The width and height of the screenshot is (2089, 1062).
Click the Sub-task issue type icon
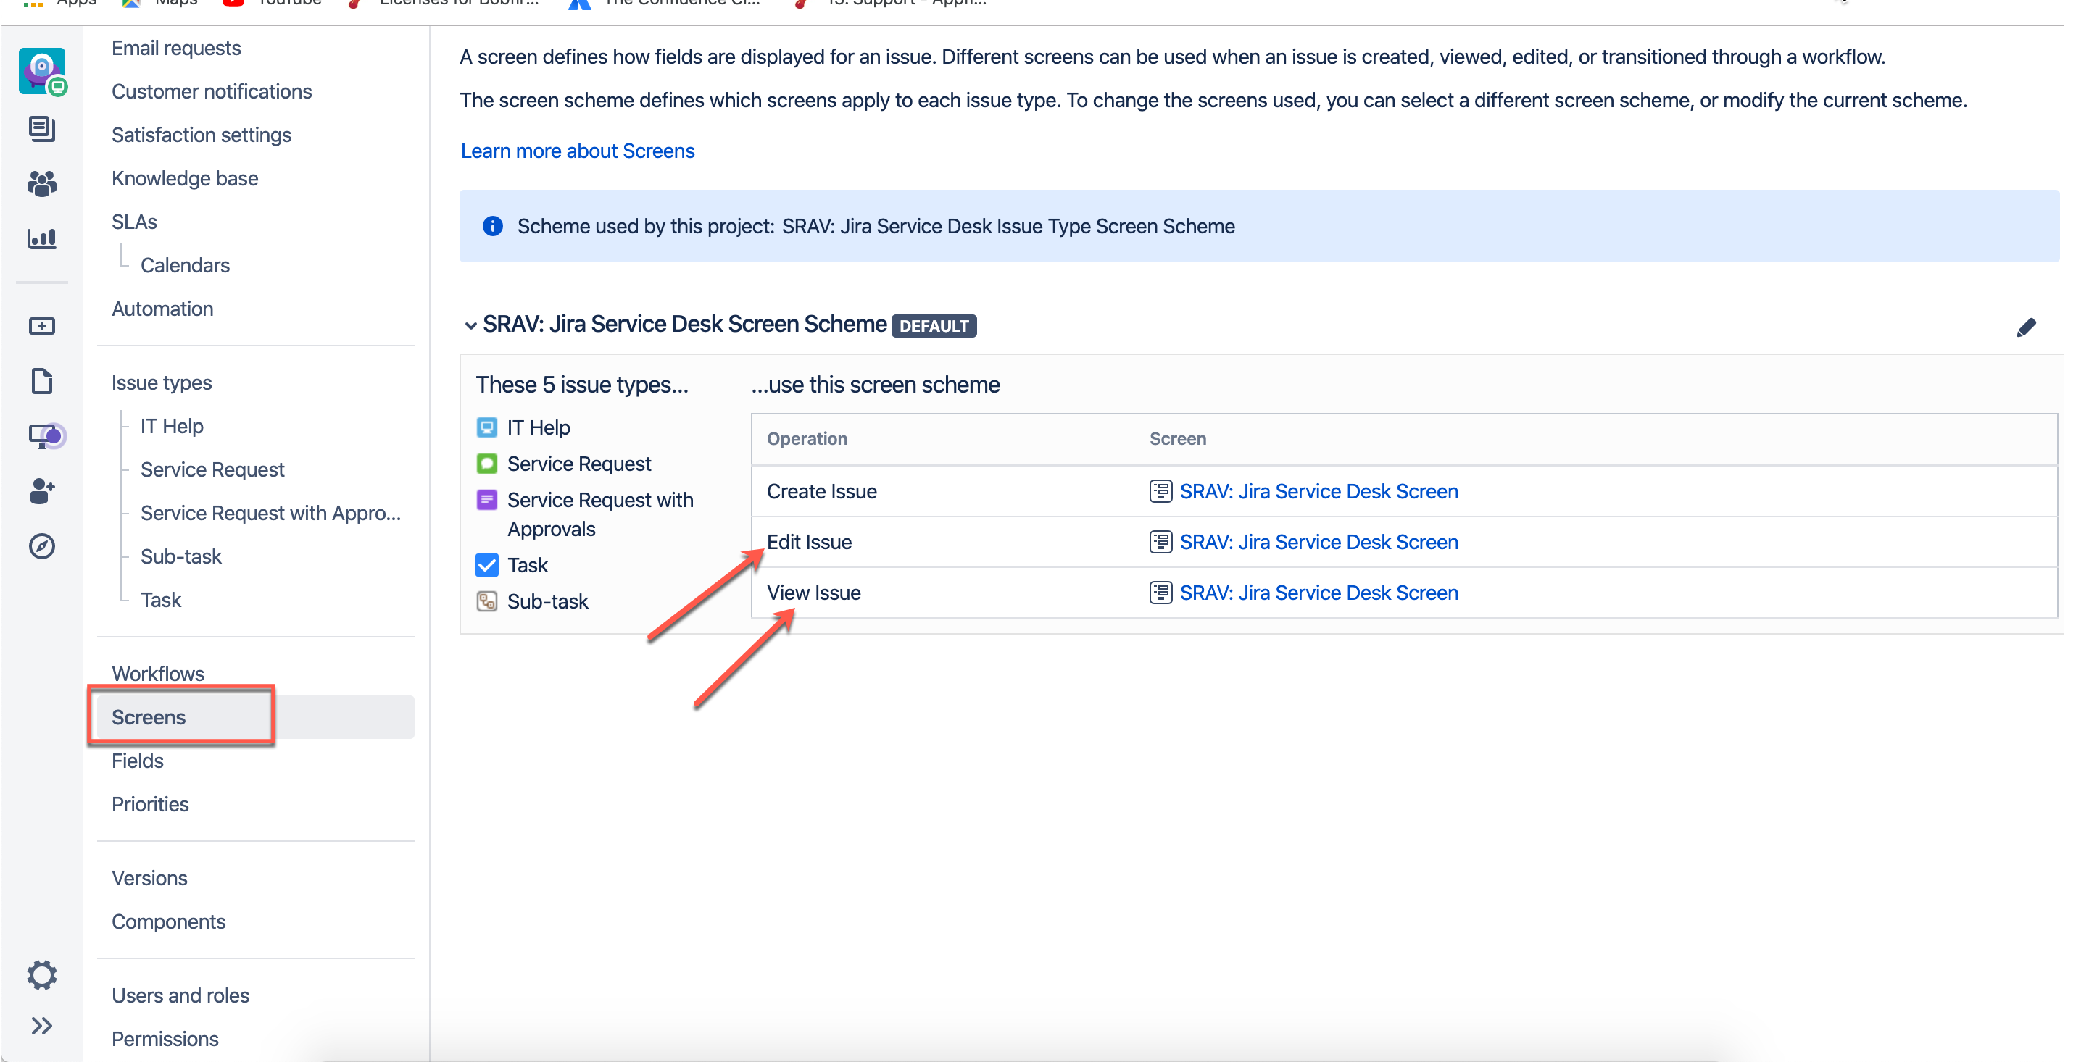click(x=487, y=601)
